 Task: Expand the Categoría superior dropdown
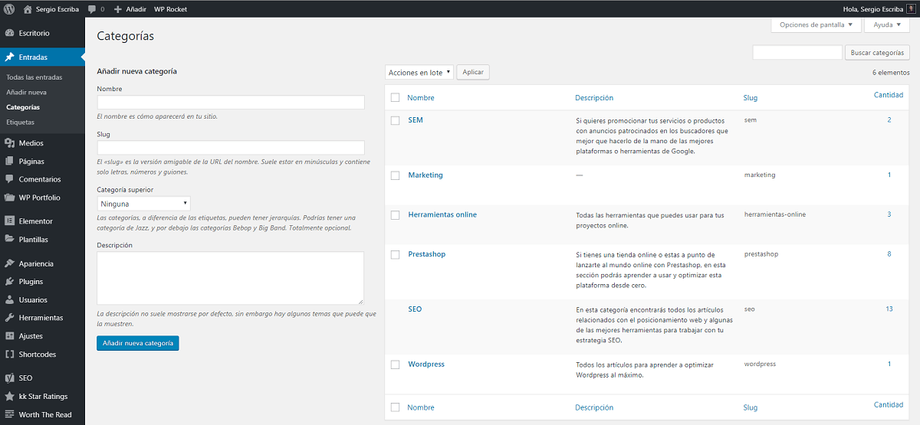(143, 204)
